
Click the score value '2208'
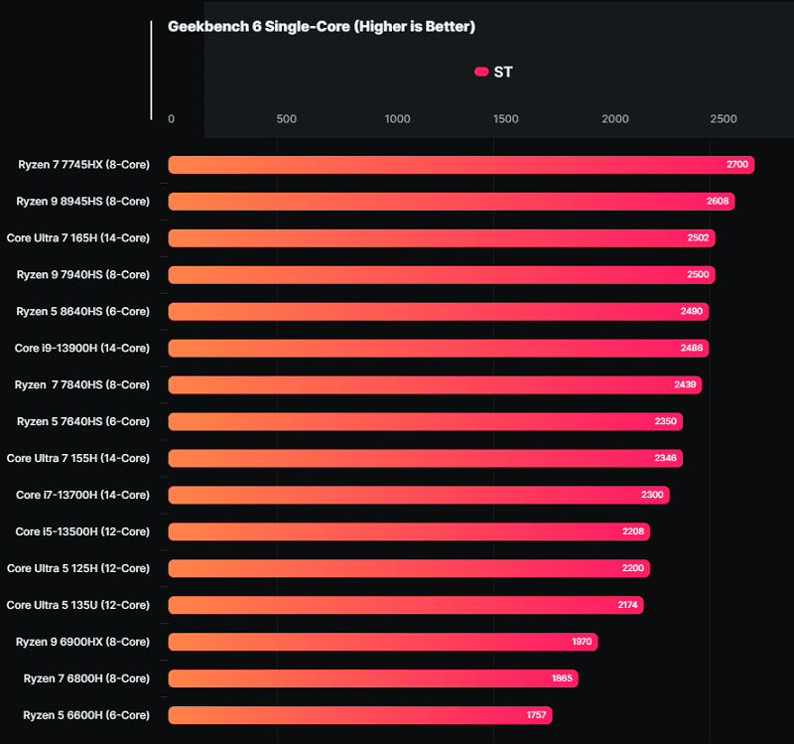(633, 531)
